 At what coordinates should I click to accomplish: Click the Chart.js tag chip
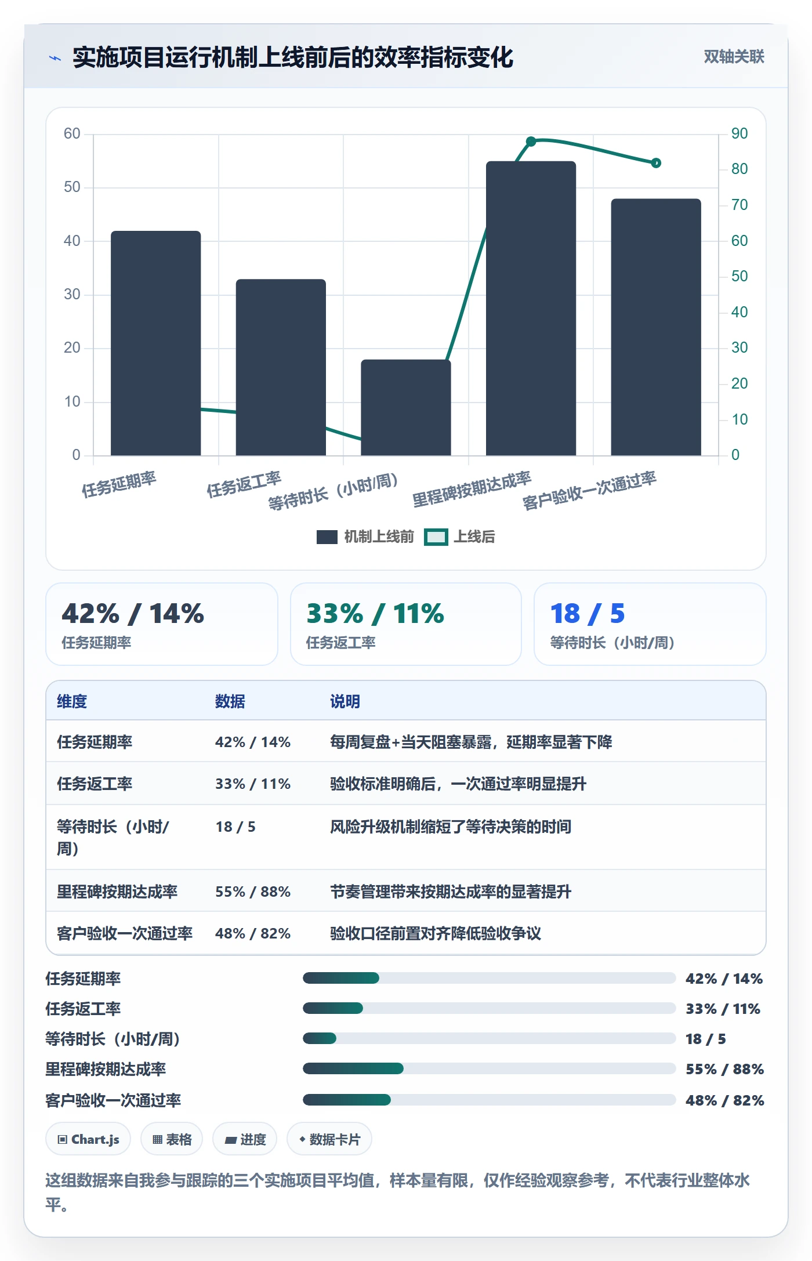tap(88, 1139)
